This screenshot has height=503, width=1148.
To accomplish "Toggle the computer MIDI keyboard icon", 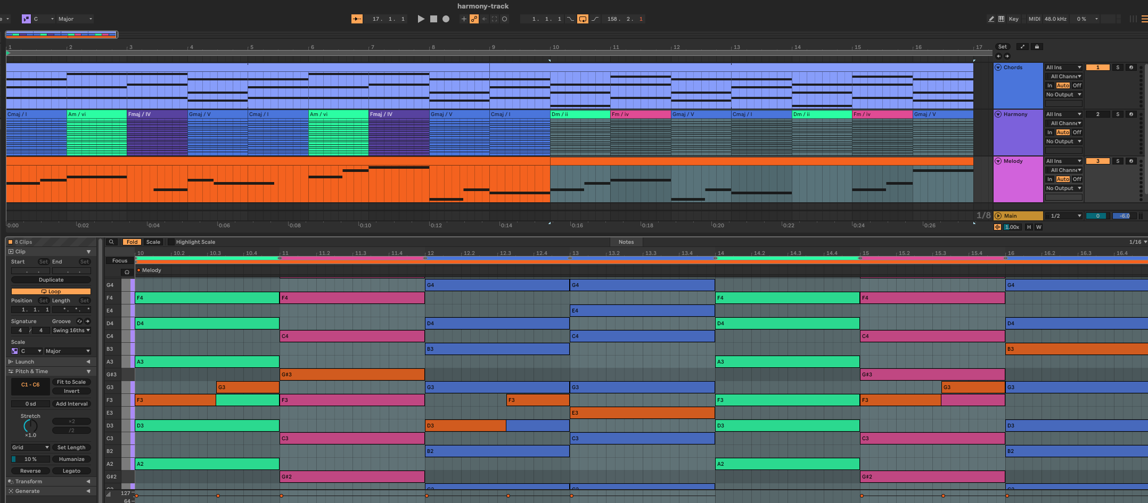I will click(1001, 19).
